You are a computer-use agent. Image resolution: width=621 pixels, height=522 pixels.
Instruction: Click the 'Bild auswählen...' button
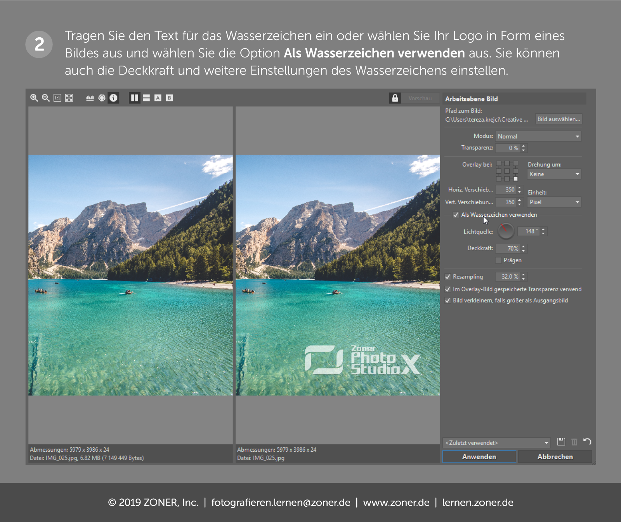(559, 119)
